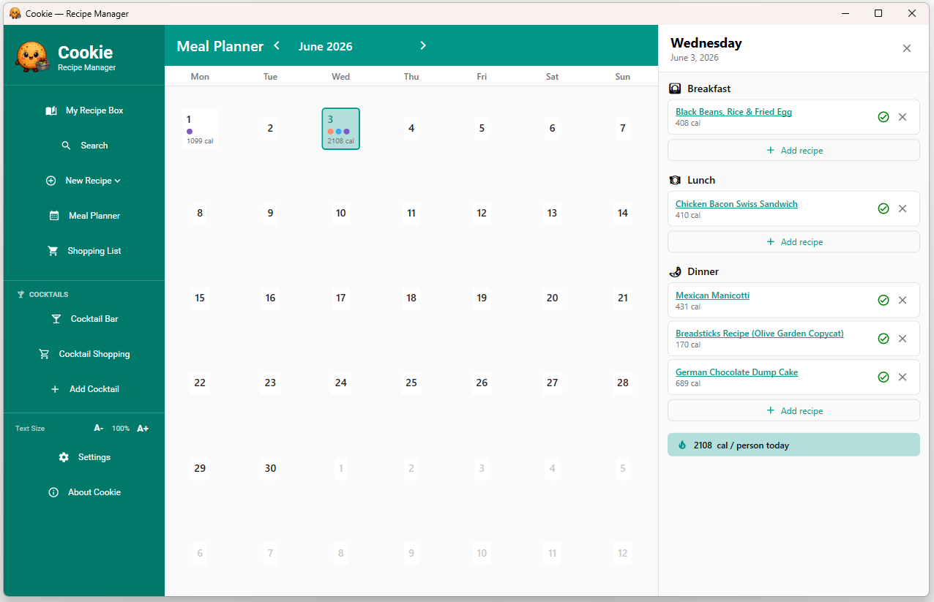The height and width of the screenshot is (602, 934).
Task: Toggle the checkmark for Breadsticks Recipe
Action: coord(883,339)
